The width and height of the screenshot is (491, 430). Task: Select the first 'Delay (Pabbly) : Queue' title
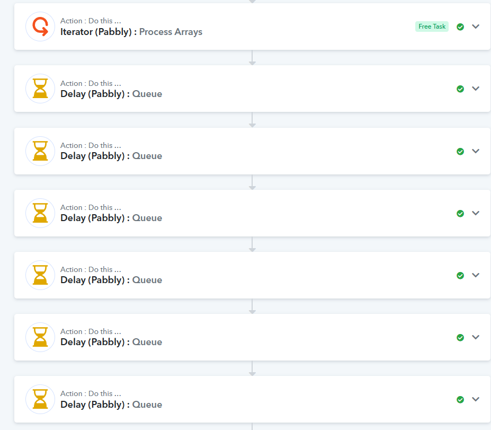(111, 94)
